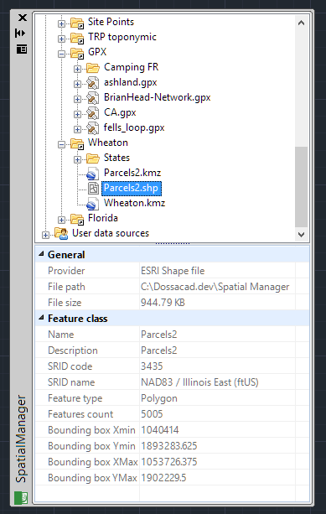The height and width of the screenshot is (514, 326).
Task: Collapse the Wheaton node
Action: pyautogui.click(x=61, y=144)
